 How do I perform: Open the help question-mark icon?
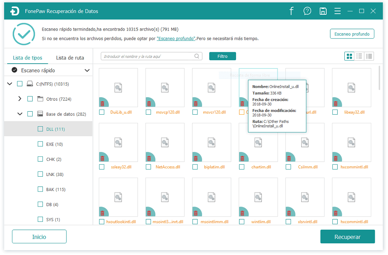click(307, 11)
